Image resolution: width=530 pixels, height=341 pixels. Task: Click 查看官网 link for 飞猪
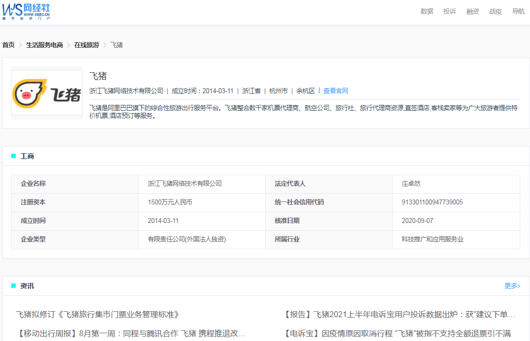336,91
